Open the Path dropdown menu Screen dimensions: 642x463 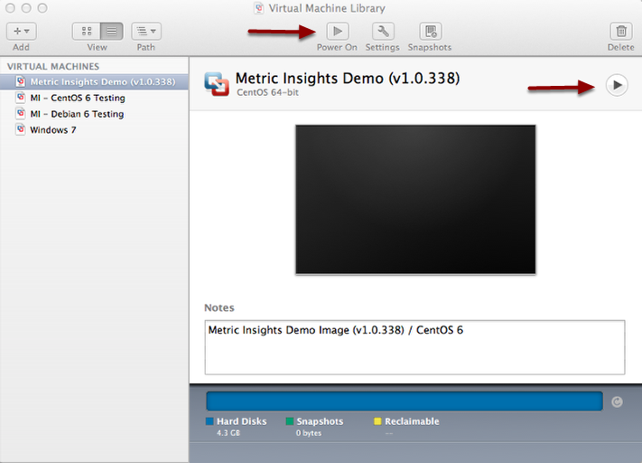click(146, 31)
